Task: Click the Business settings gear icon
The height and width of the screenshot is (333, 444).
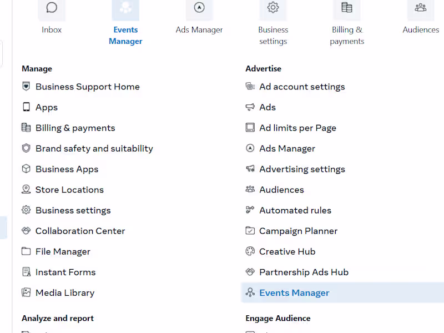Action: tap(273, 9)
